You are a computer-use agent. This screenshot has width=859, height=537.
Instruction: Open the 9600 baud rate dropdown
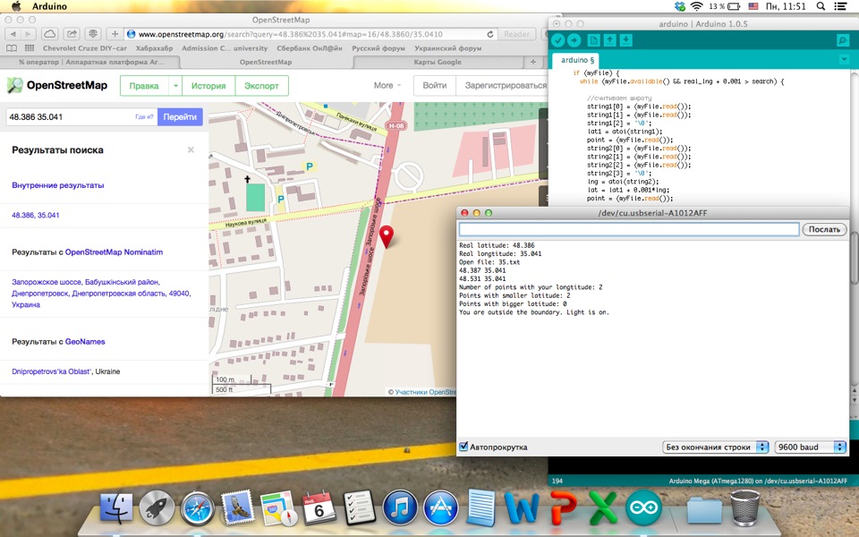[x=811, y=447]
